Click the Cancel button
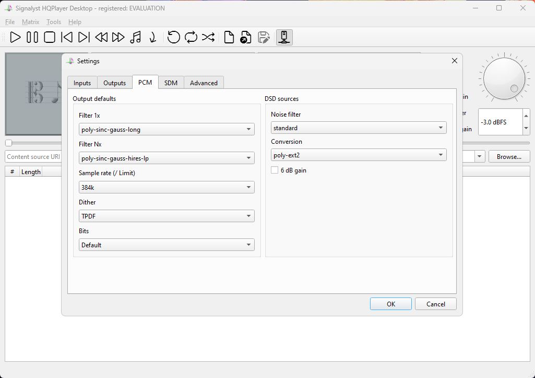Screen dimensions: 535x378 pos(436,304)
